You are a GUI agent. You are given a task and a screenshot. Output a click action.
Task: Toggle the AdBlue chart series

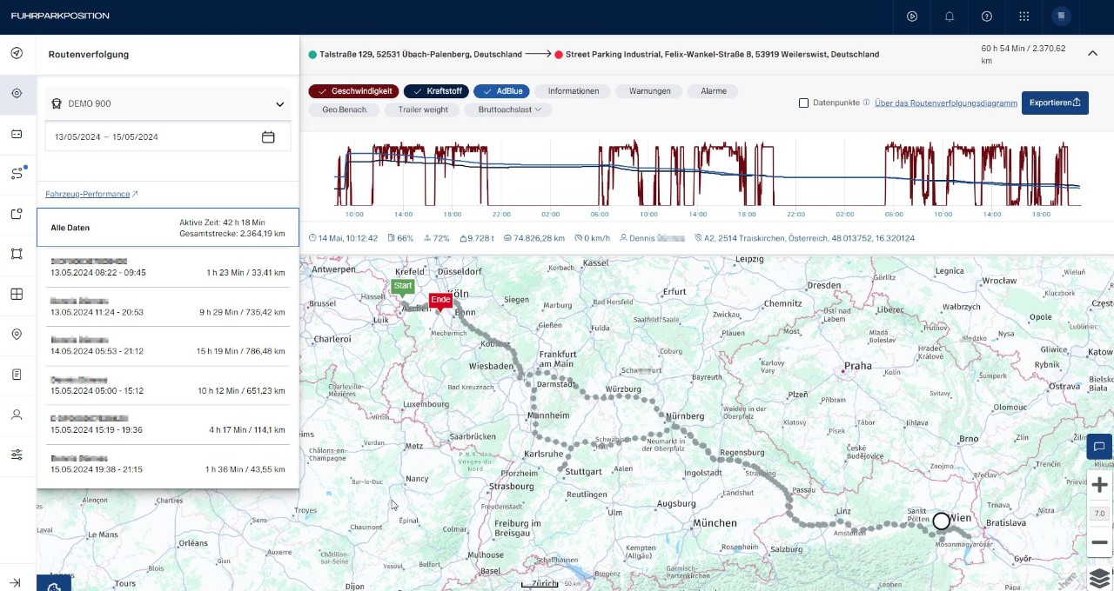[501, 90]
